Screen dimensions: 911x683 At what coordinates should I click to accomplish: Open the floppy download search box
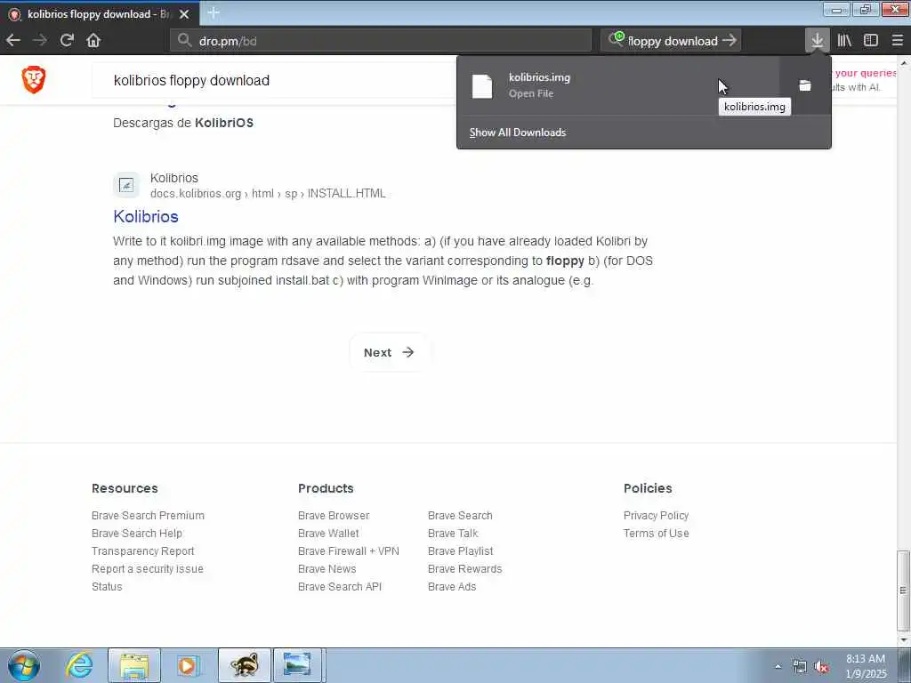(671, 41)
